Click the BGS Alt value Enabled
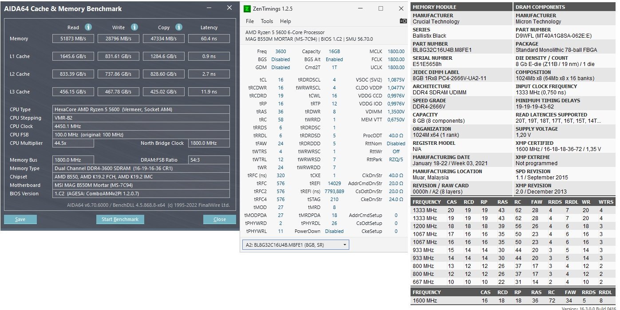620x310 pixels. point(334,59)
